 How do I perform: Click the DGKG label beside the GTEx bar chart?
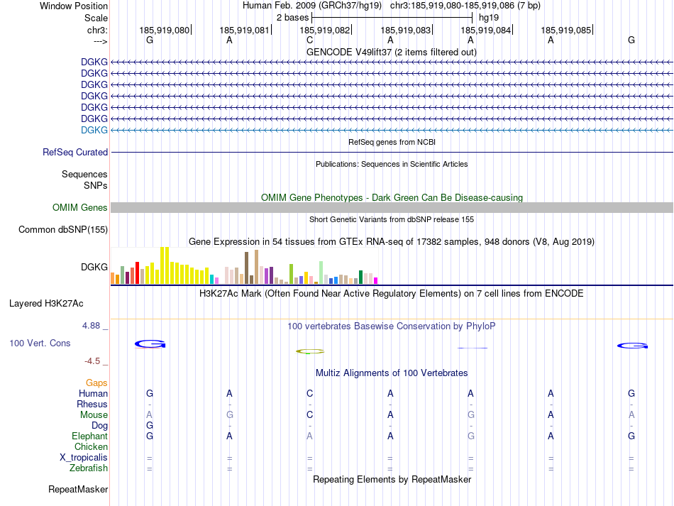94,267
